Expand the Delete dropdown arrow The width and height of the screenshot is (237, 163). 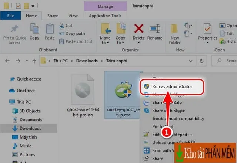(138, 43)
